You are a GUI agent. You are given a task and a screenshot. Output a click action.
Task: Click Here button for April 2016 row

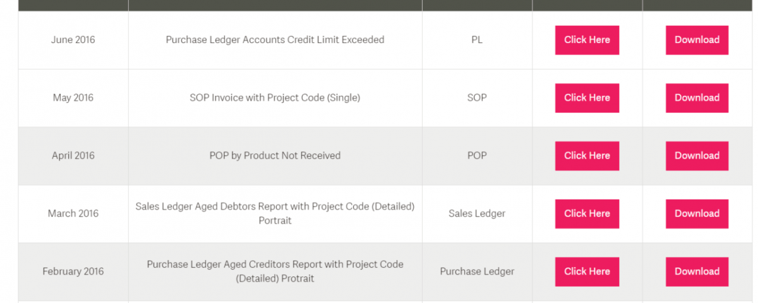587,156
